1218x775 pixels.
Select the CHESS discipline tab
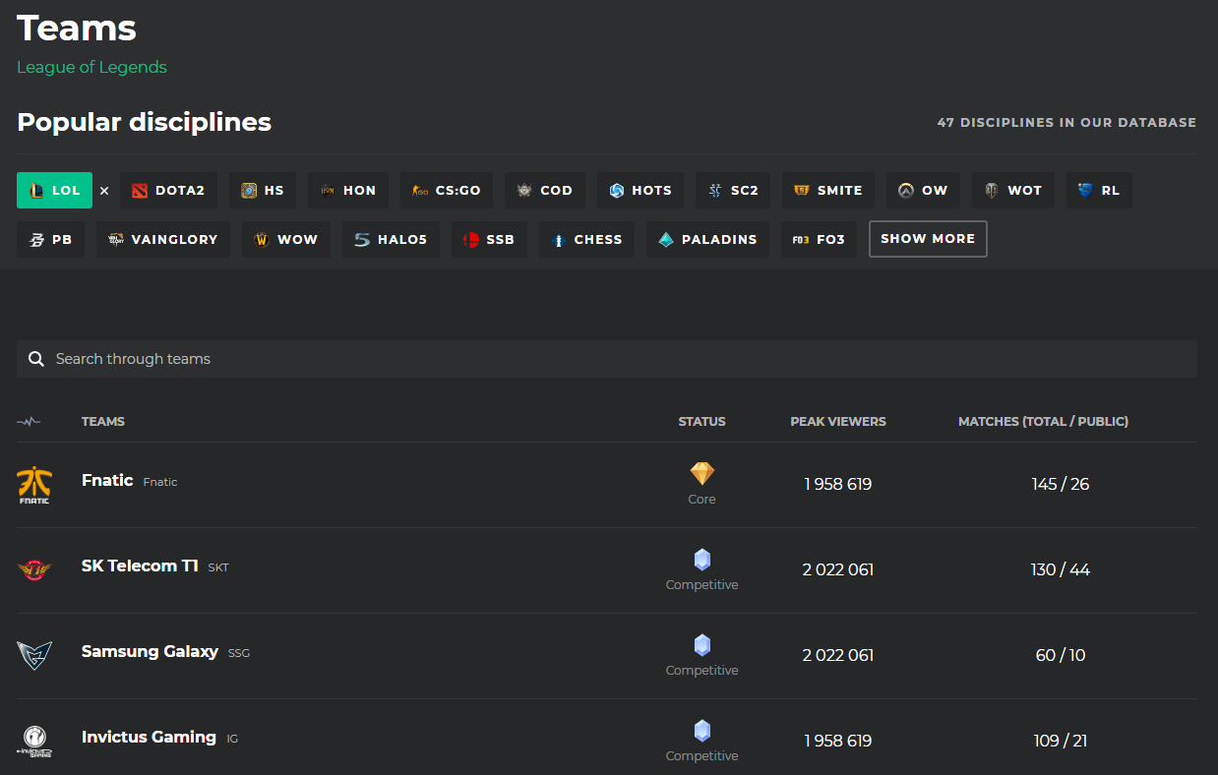[586, 240]
